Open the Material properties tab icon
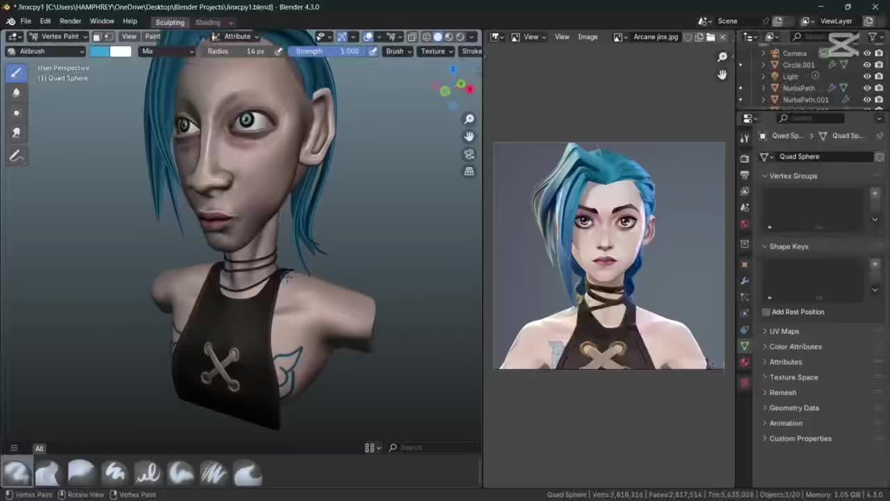This screenshot has width=890, height=501. [x=745, y=363]
